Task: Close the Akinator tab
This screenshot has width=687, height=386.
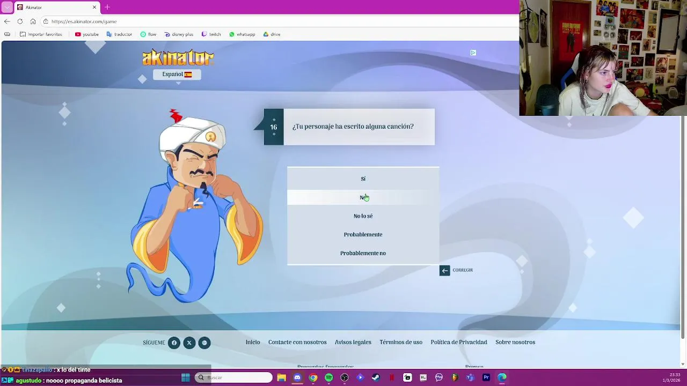Action: coord(94,7)
